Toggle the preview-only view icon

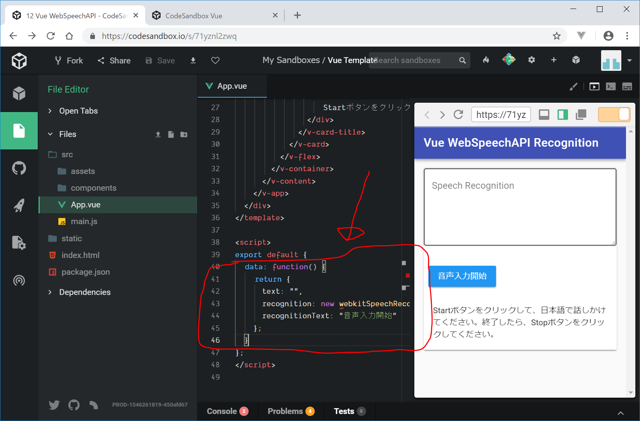click(544, 114)
